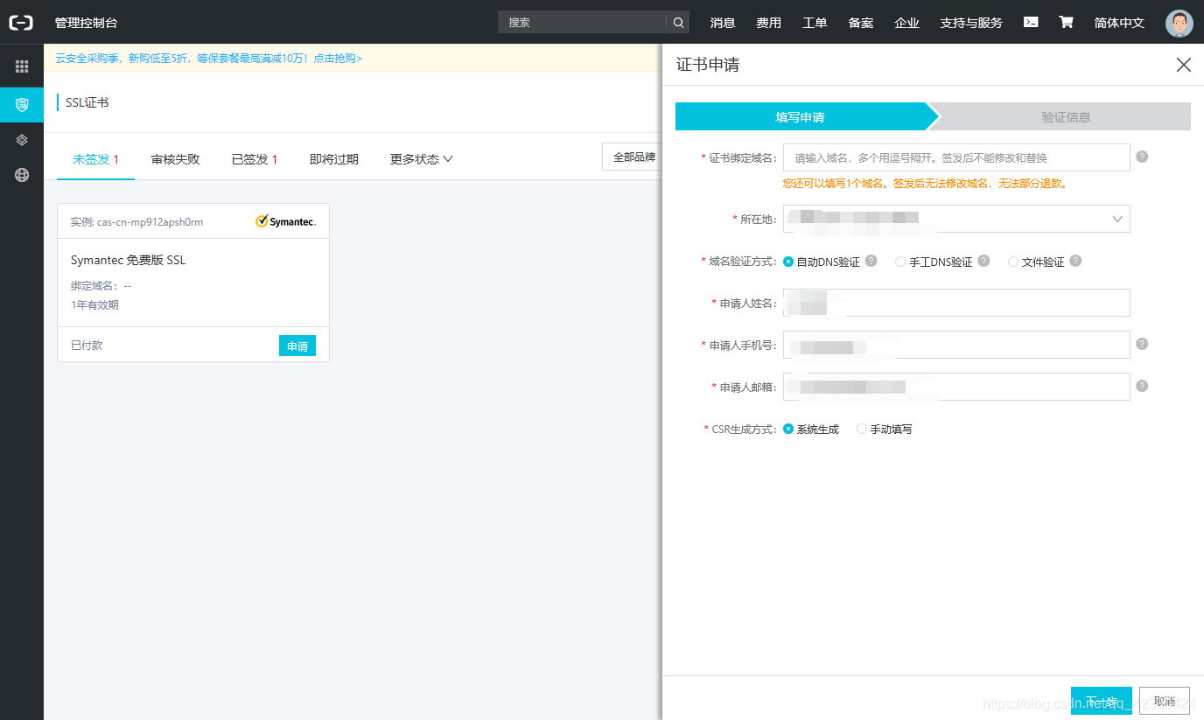Viewport: 1204px width, 720px height.
Task: Open the 支持与服务 menu
Action: coord(971,23)
